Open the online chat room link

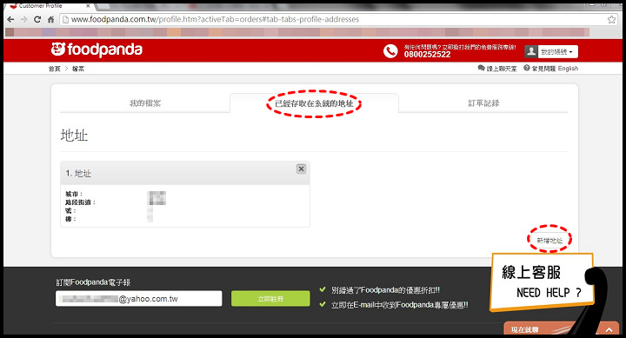497,69
